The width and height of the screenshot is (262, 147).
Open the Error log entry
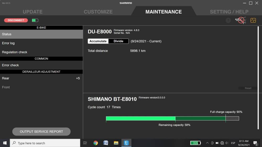click(x=41, y=43)
